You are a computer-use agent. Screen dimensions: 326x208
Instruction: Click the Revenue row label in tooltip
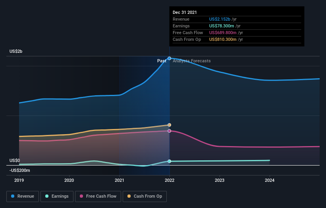click(x=181, y=19)
